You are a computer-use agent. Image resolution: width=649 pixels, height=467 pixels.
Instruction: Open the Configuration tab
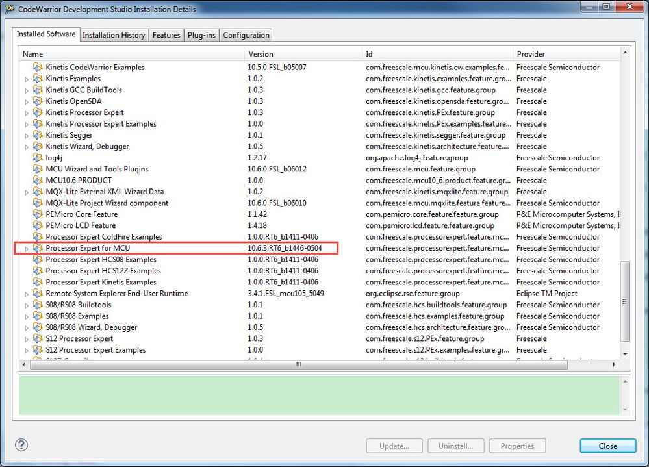coord(246,35)
